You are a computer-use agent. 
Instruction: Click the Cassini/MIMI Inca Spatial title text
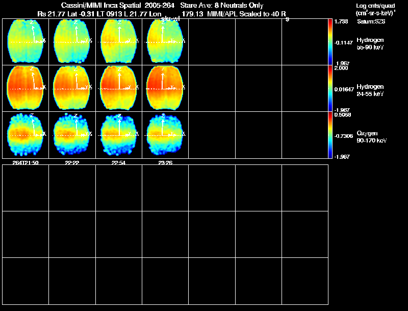point(101,5)
